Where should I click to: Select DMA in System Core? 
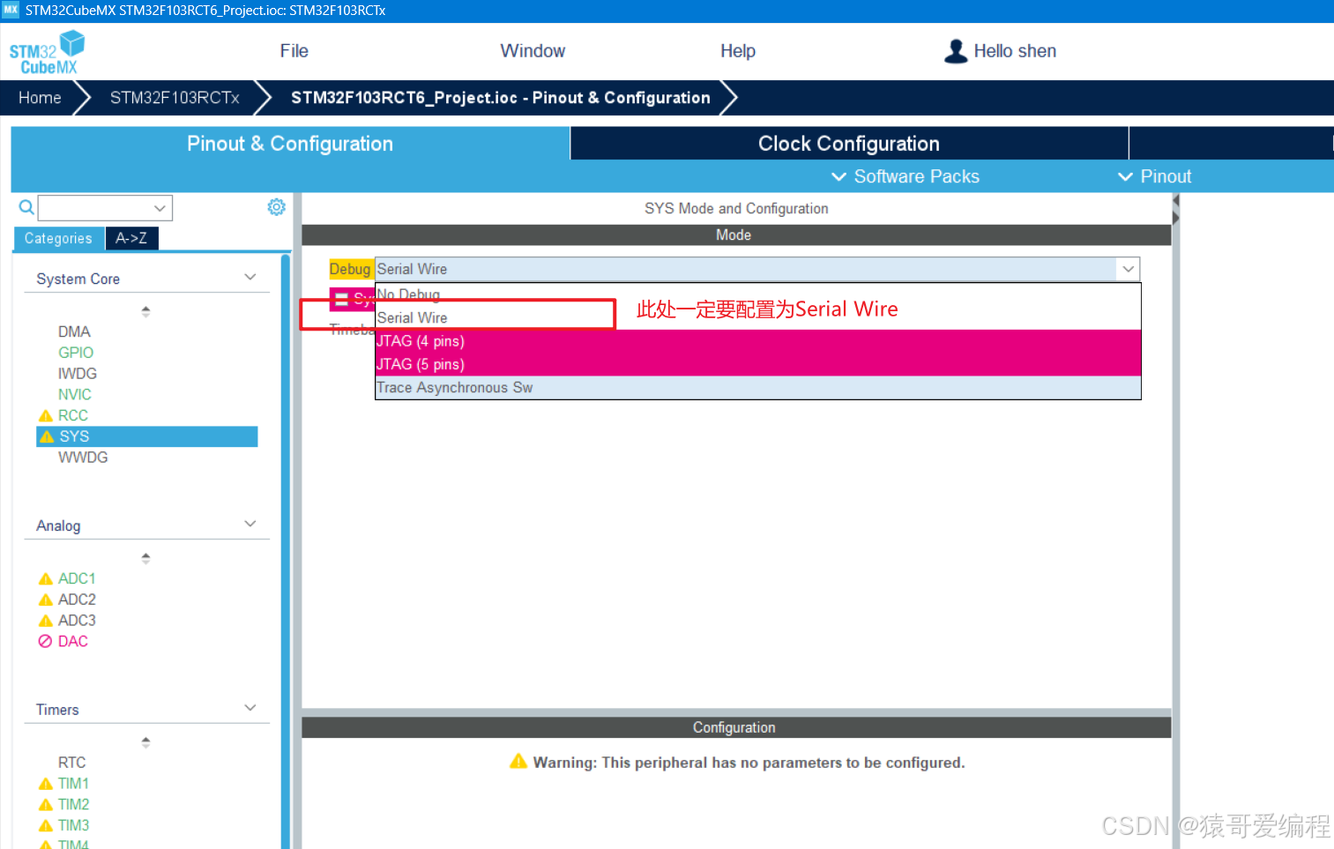click(x=74, y=331)
